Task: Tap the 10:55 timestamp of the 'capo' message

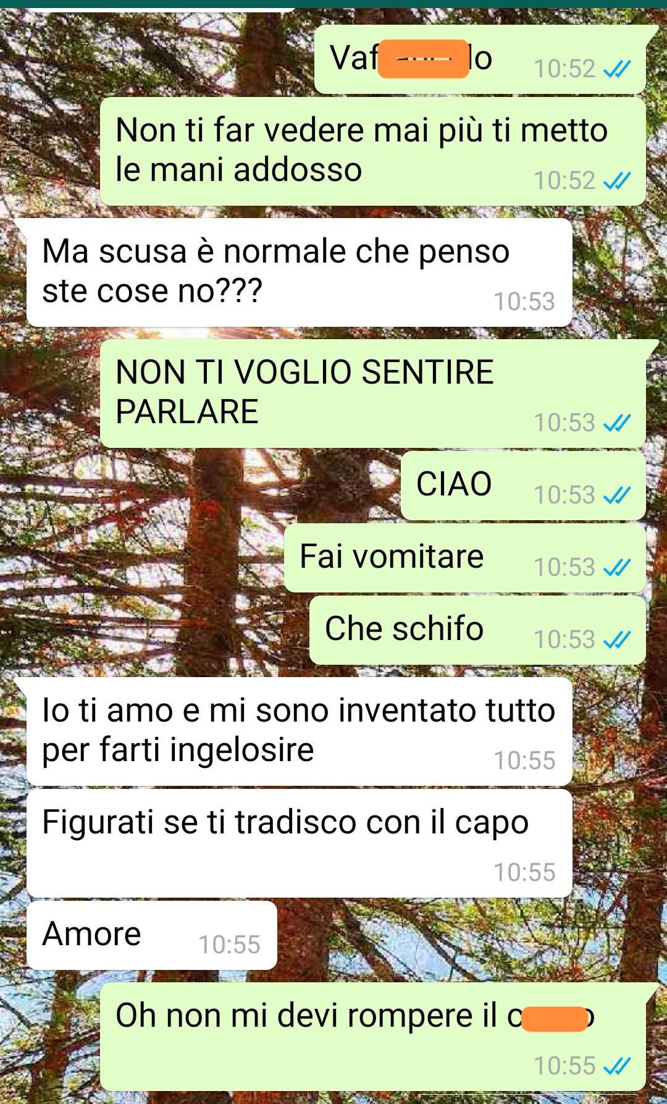Action: coord(524,872)
